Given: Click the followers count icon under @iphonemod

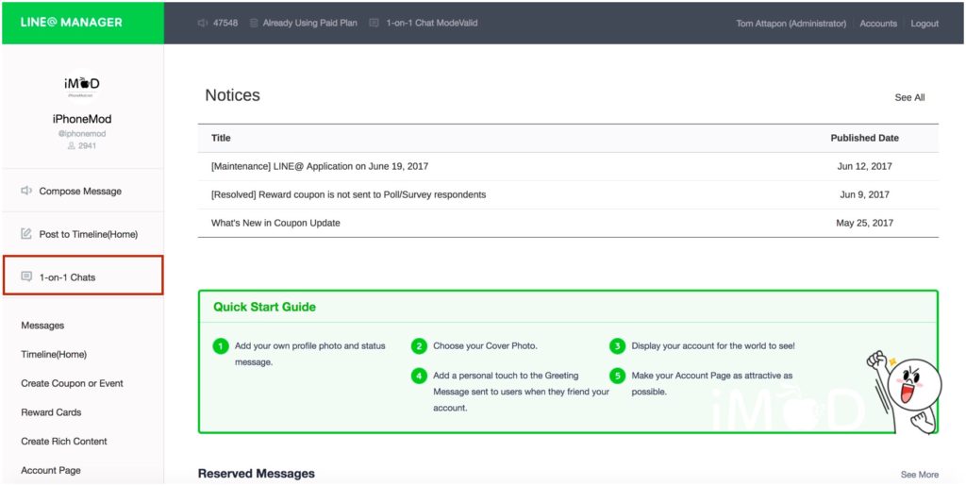Looking at the screenshot, I should point(71,146).
